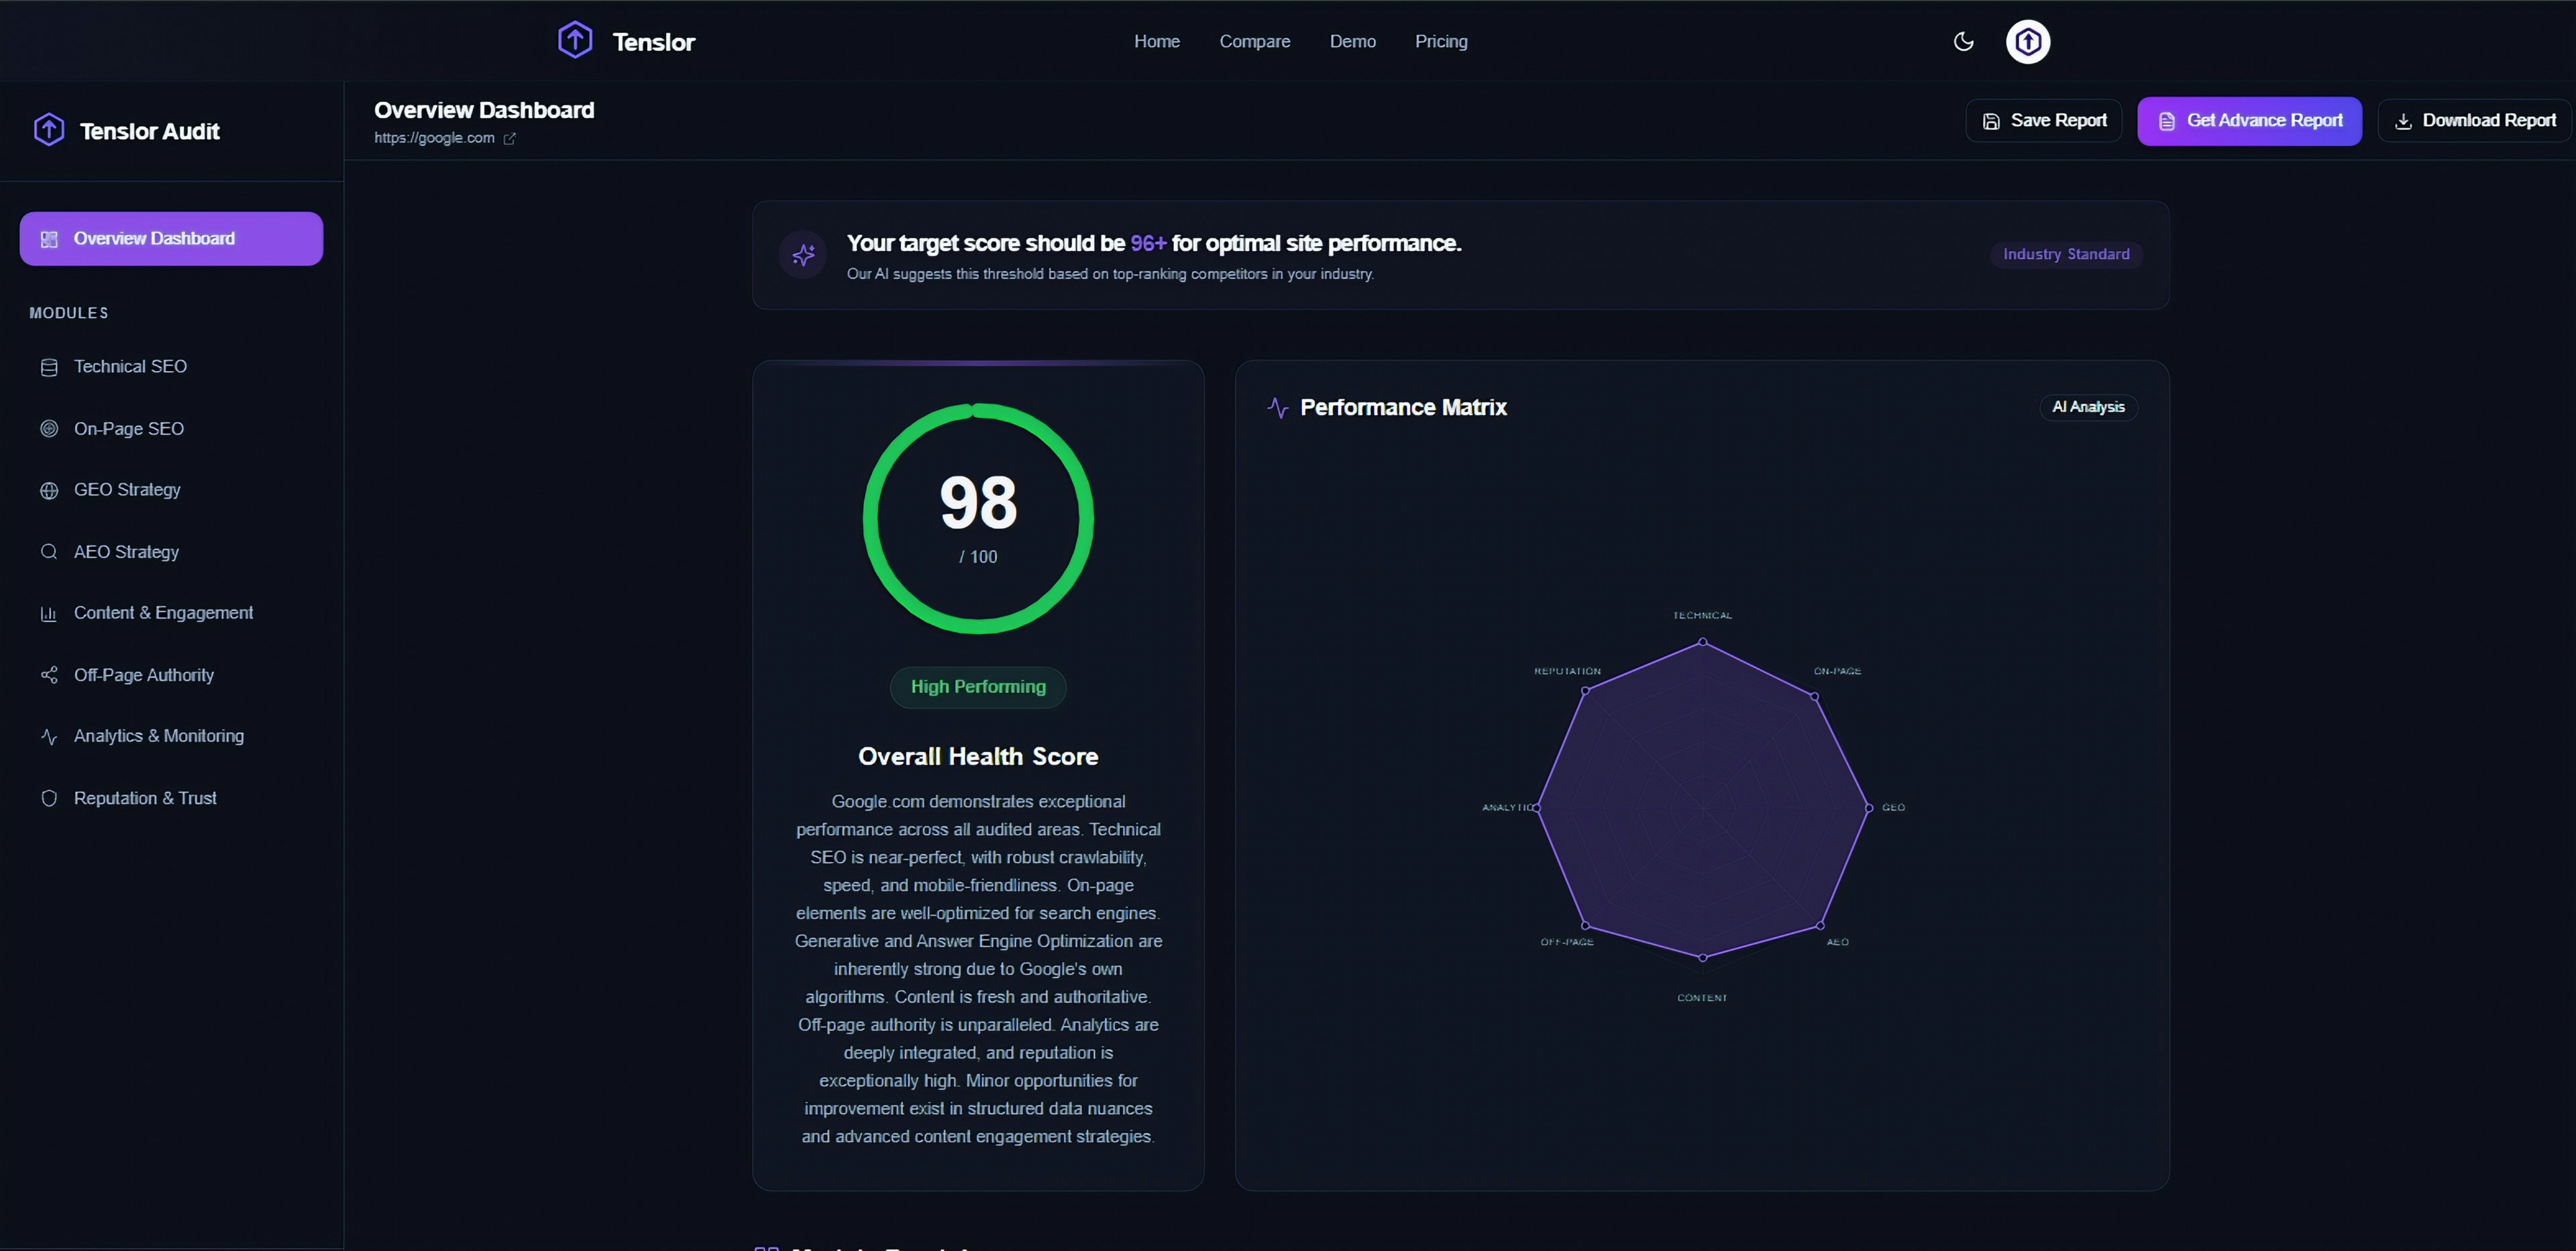Image resolution: width=2576 pixels, height=1251 pixels.
Task: Open the Demo nav link
Action: tap(1352, 41)
